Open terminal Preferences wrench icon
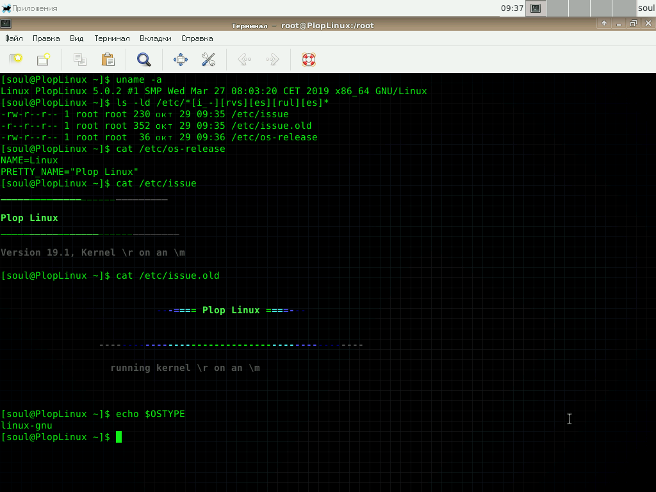The width and height of the screenshot is (656, 492). 208,60
